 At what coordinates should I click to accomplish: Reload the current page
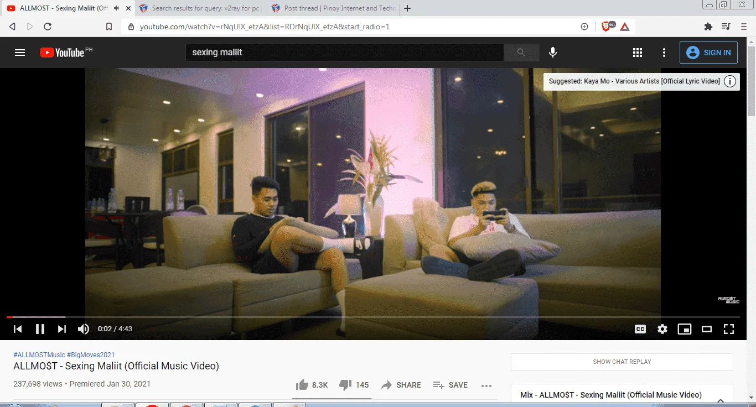tap(48, 27)
